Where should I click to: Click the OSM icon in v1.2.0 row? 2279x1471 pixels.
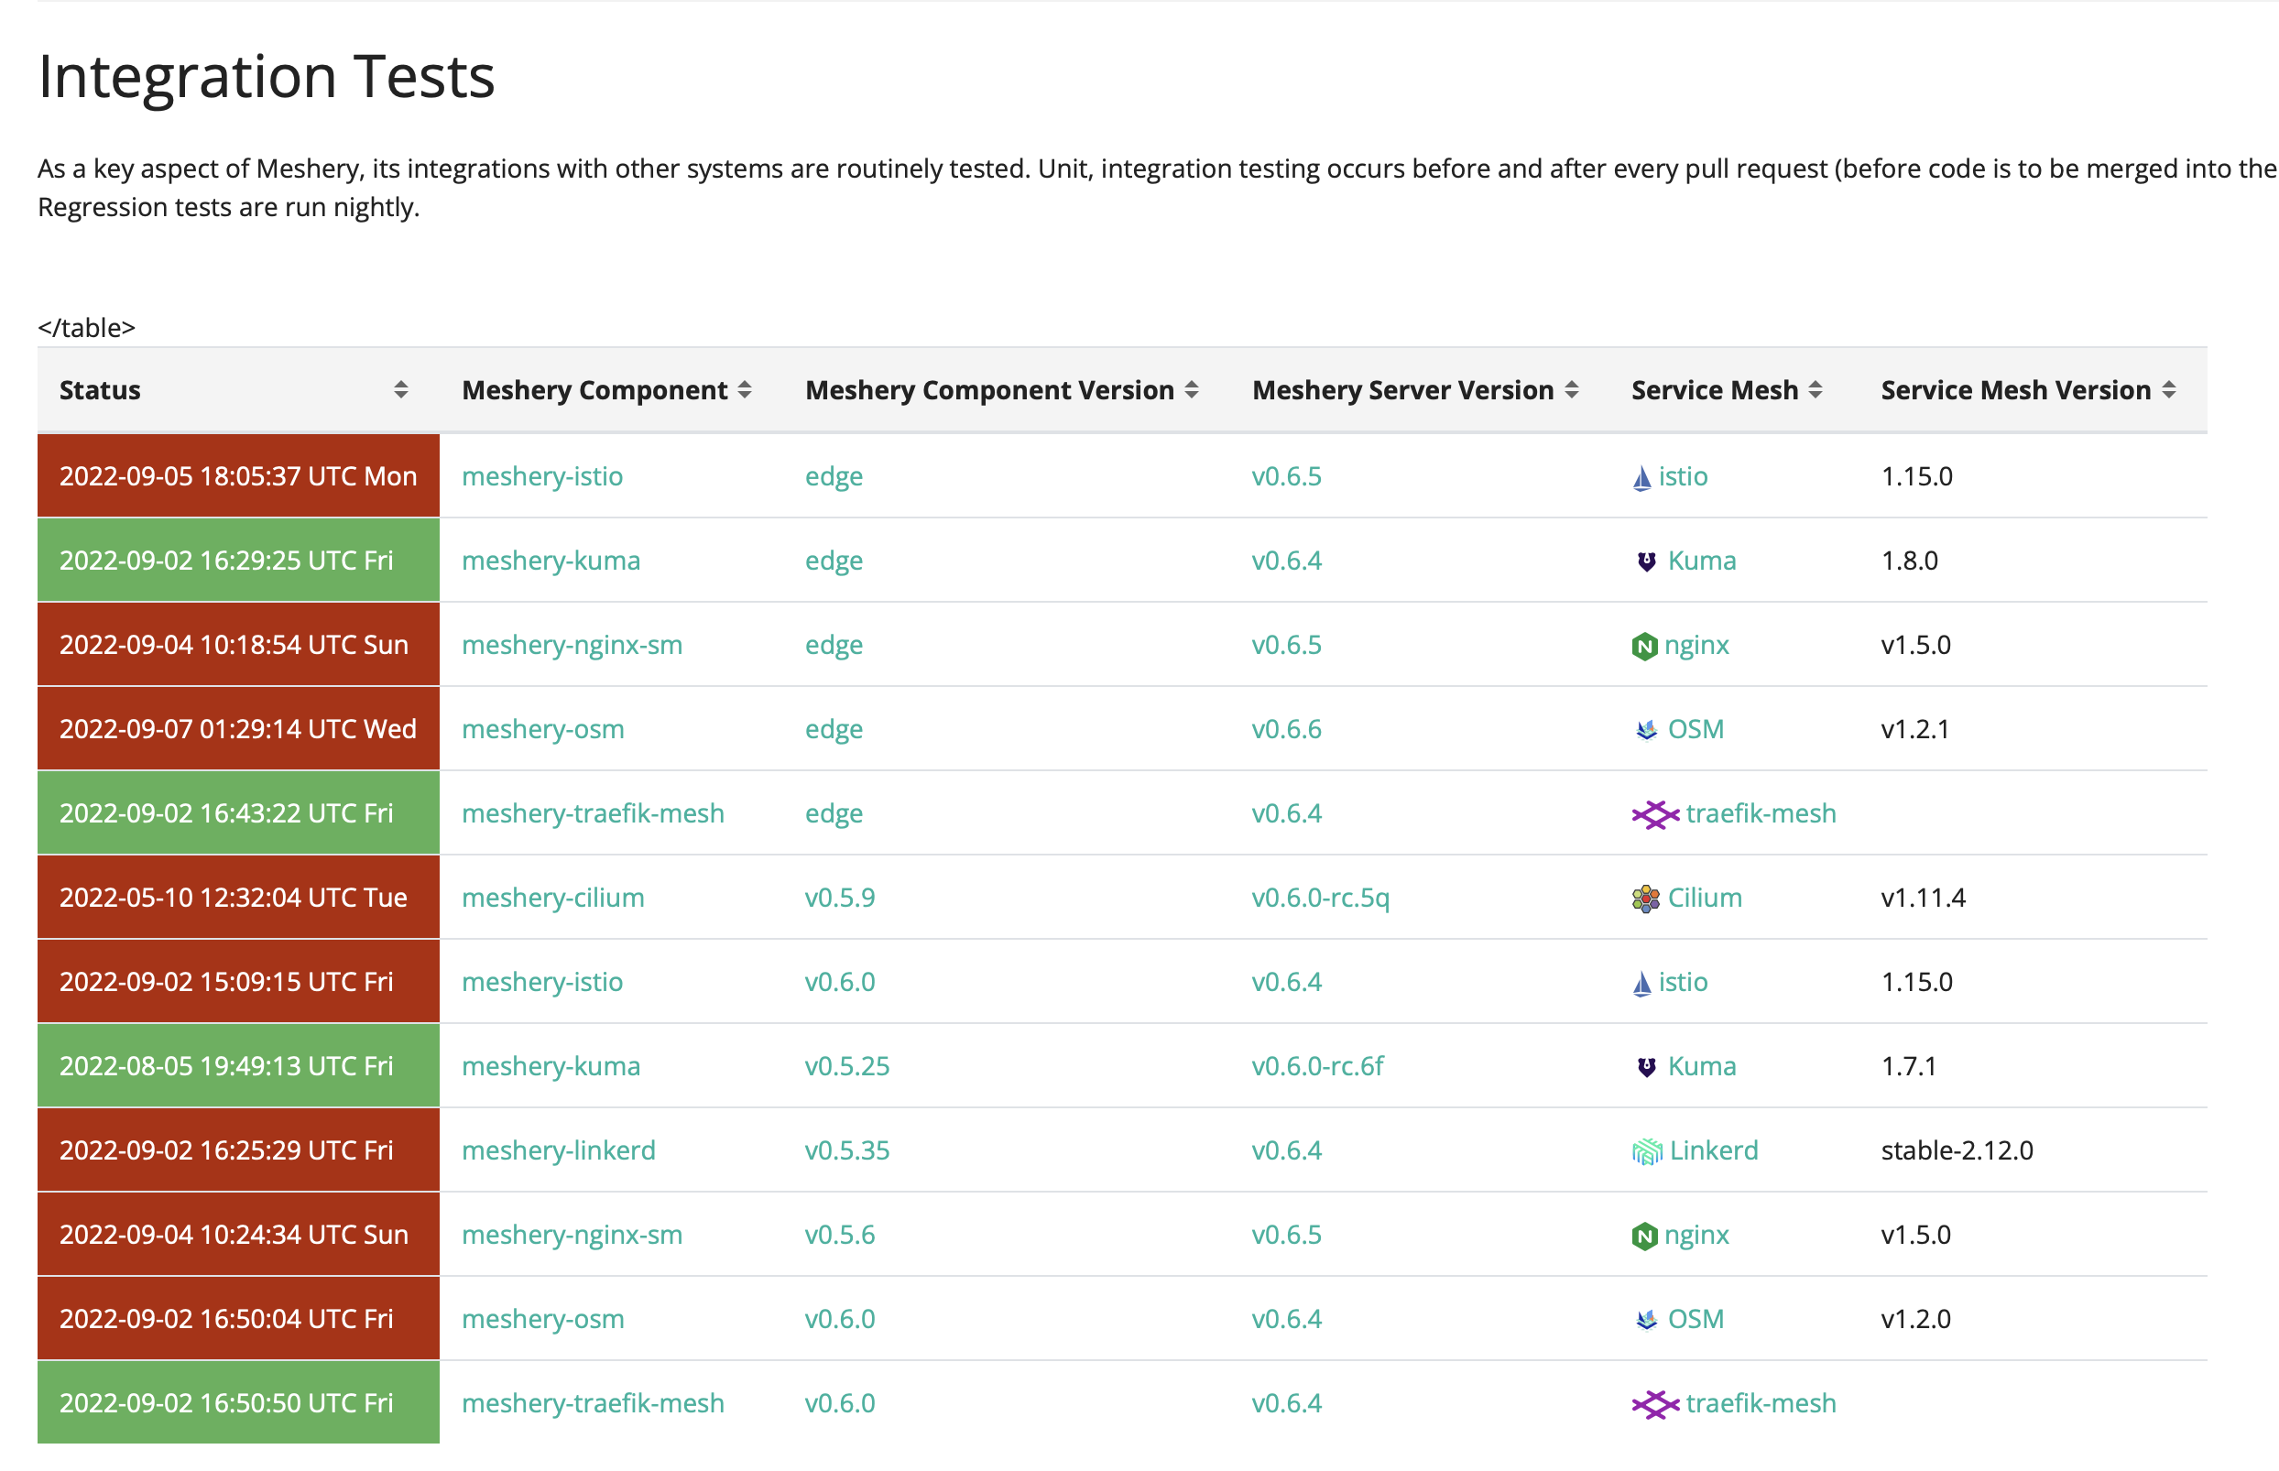coord(1646,1320)
